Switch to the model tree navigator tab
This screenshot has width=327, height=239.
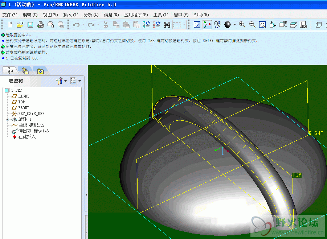(10, 71)
